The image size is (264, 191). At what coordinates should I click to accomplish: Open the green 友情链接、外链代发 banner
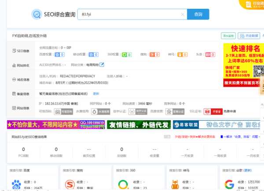[x=139, y=125]
